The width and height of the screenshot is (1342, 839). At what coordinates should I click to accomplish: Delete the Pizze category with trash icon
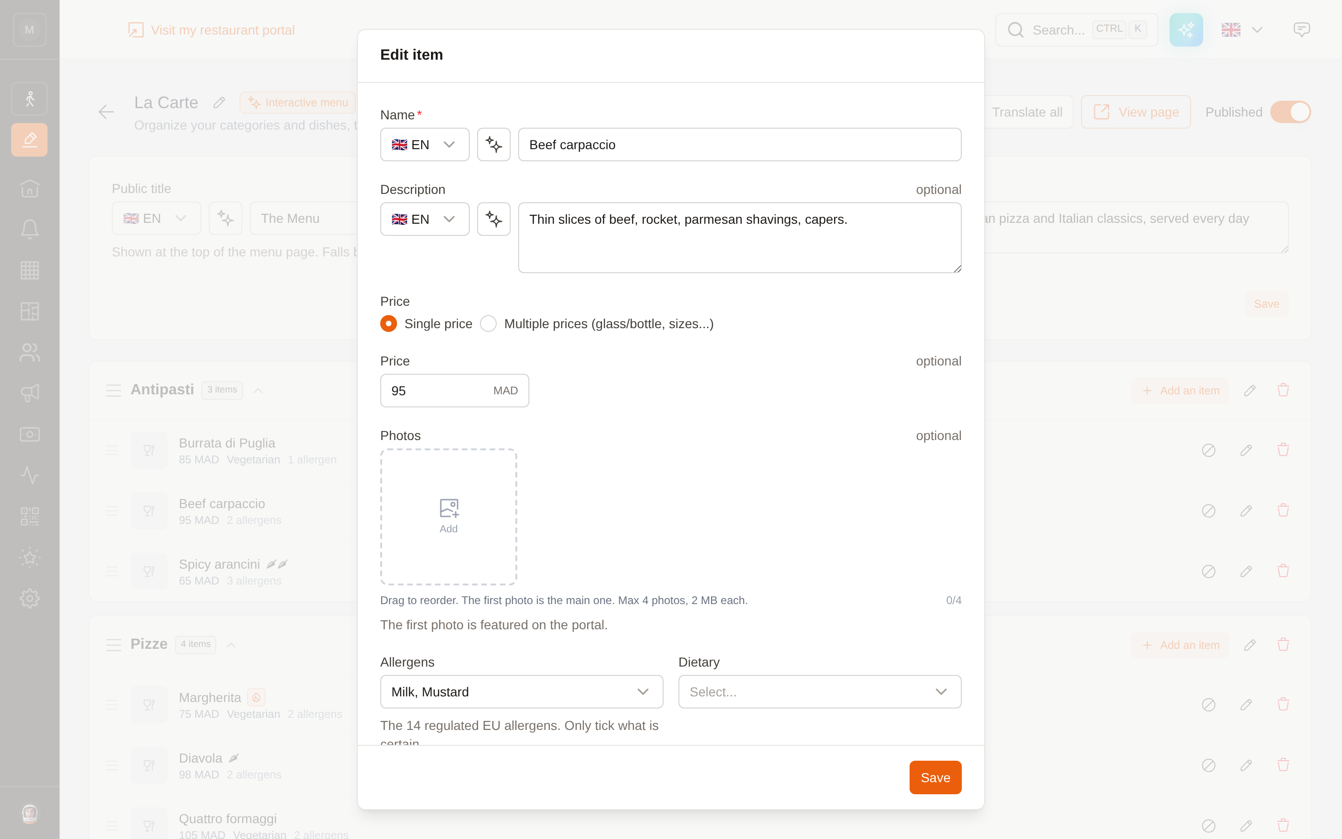tap(1283, 645)
